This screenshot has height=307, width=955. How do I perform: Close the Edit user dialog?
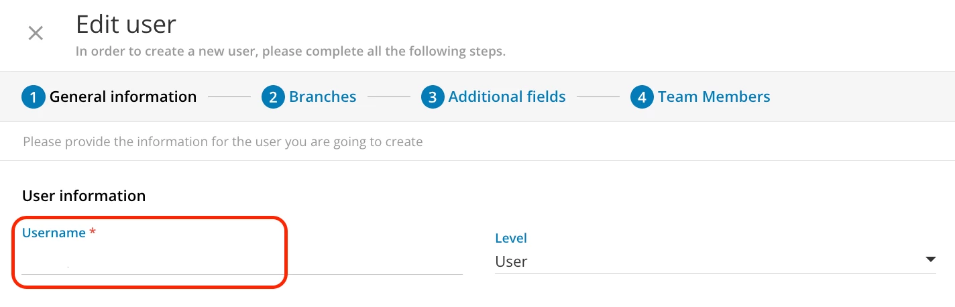[36, 33]
